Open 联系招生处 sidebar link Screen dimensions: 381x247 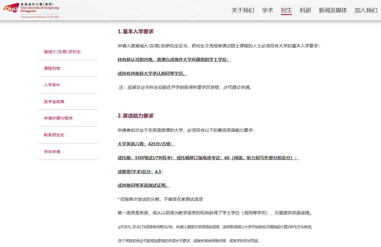point(54,135)
